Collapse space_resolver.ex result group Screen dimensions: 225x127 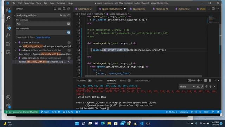(x=16, y=58)
